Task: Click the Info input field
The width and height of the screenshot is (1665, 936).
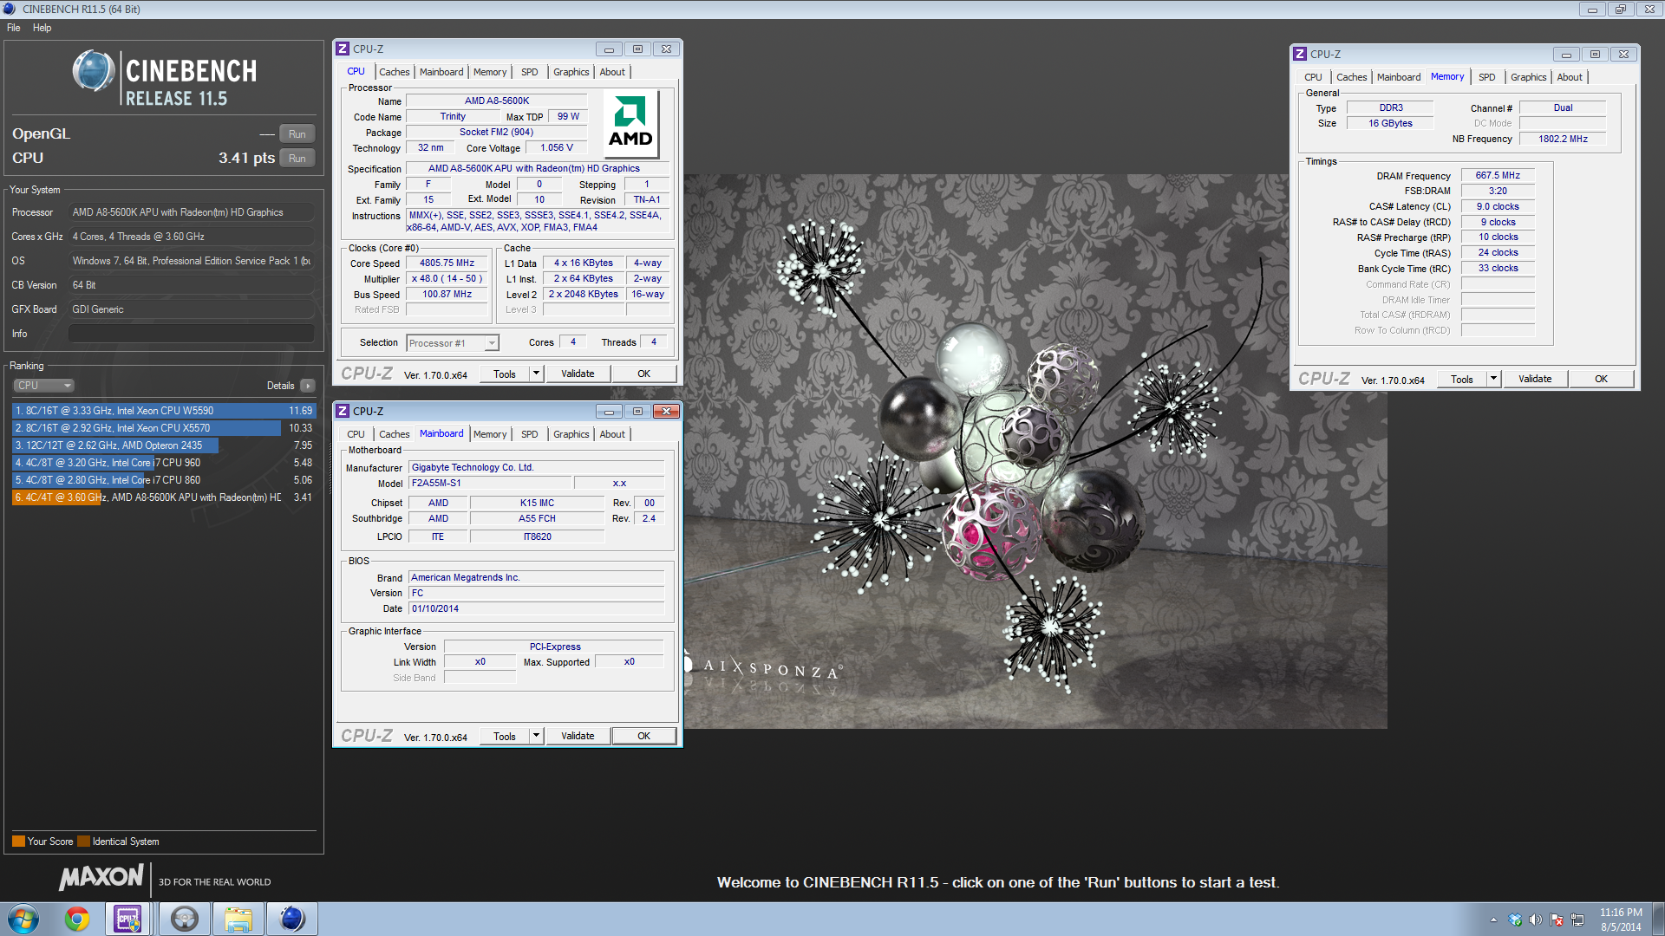Action: click(192, 334)
